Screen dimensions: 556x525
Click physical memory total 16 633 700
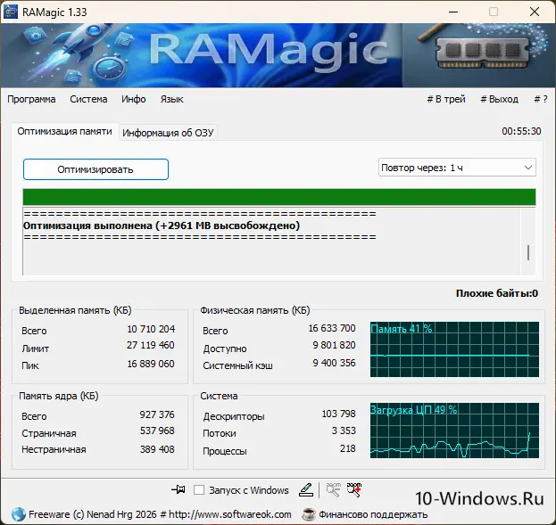click(x=332, y=328)
